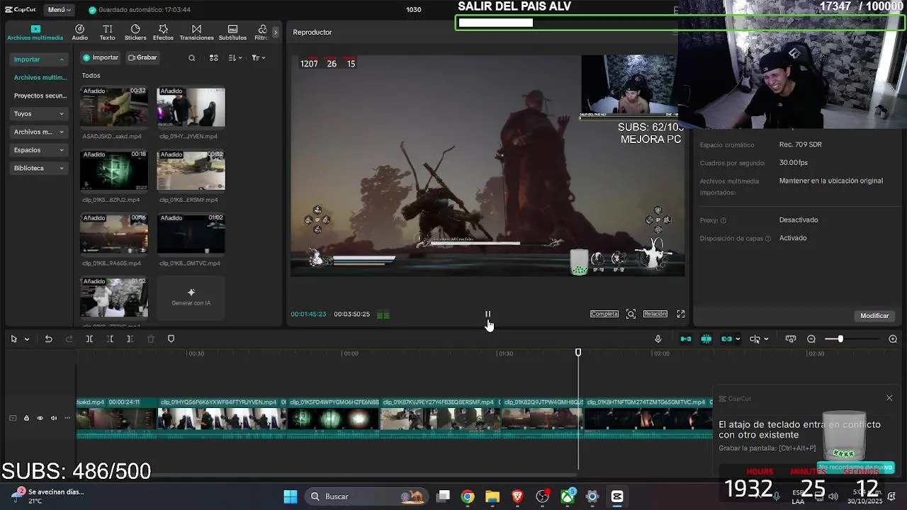907x510 pixels.
Task: Expand the Espacios sidebar section
Action: (39, 150)
